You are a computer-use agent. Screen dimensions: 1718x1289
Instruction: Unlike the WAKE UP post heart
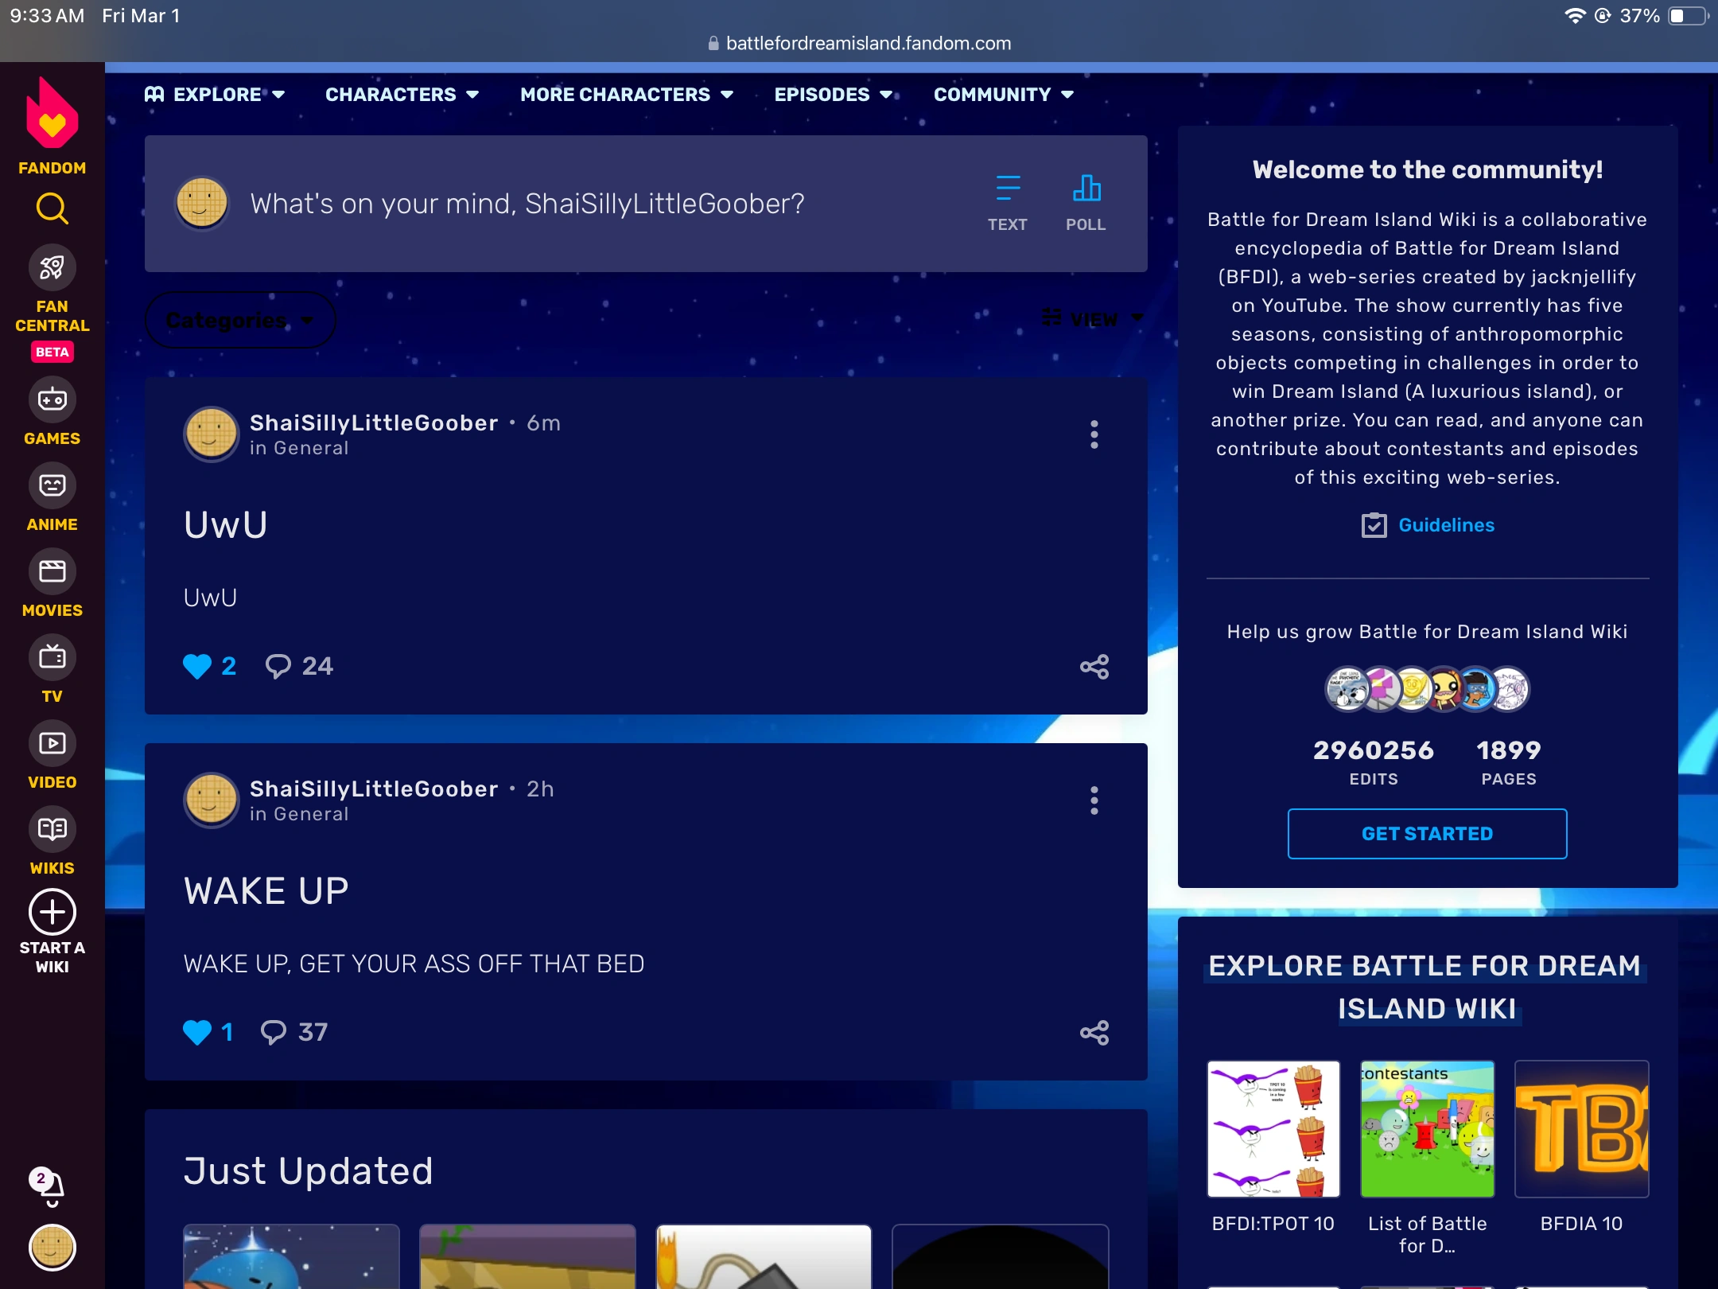pos(197,1032)
